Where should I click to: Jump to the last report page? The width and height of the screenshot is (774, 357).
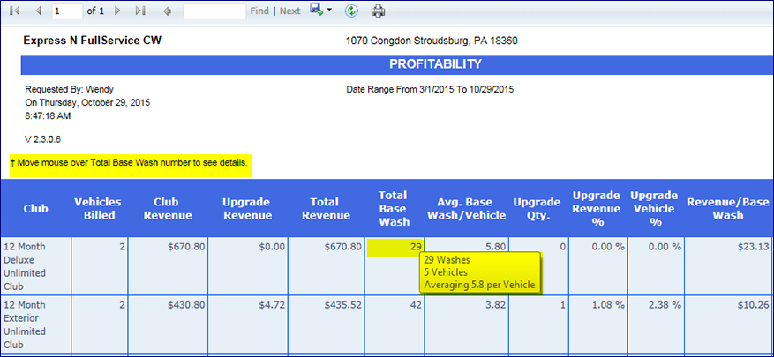pyautogui.click(x=141, y=11)
